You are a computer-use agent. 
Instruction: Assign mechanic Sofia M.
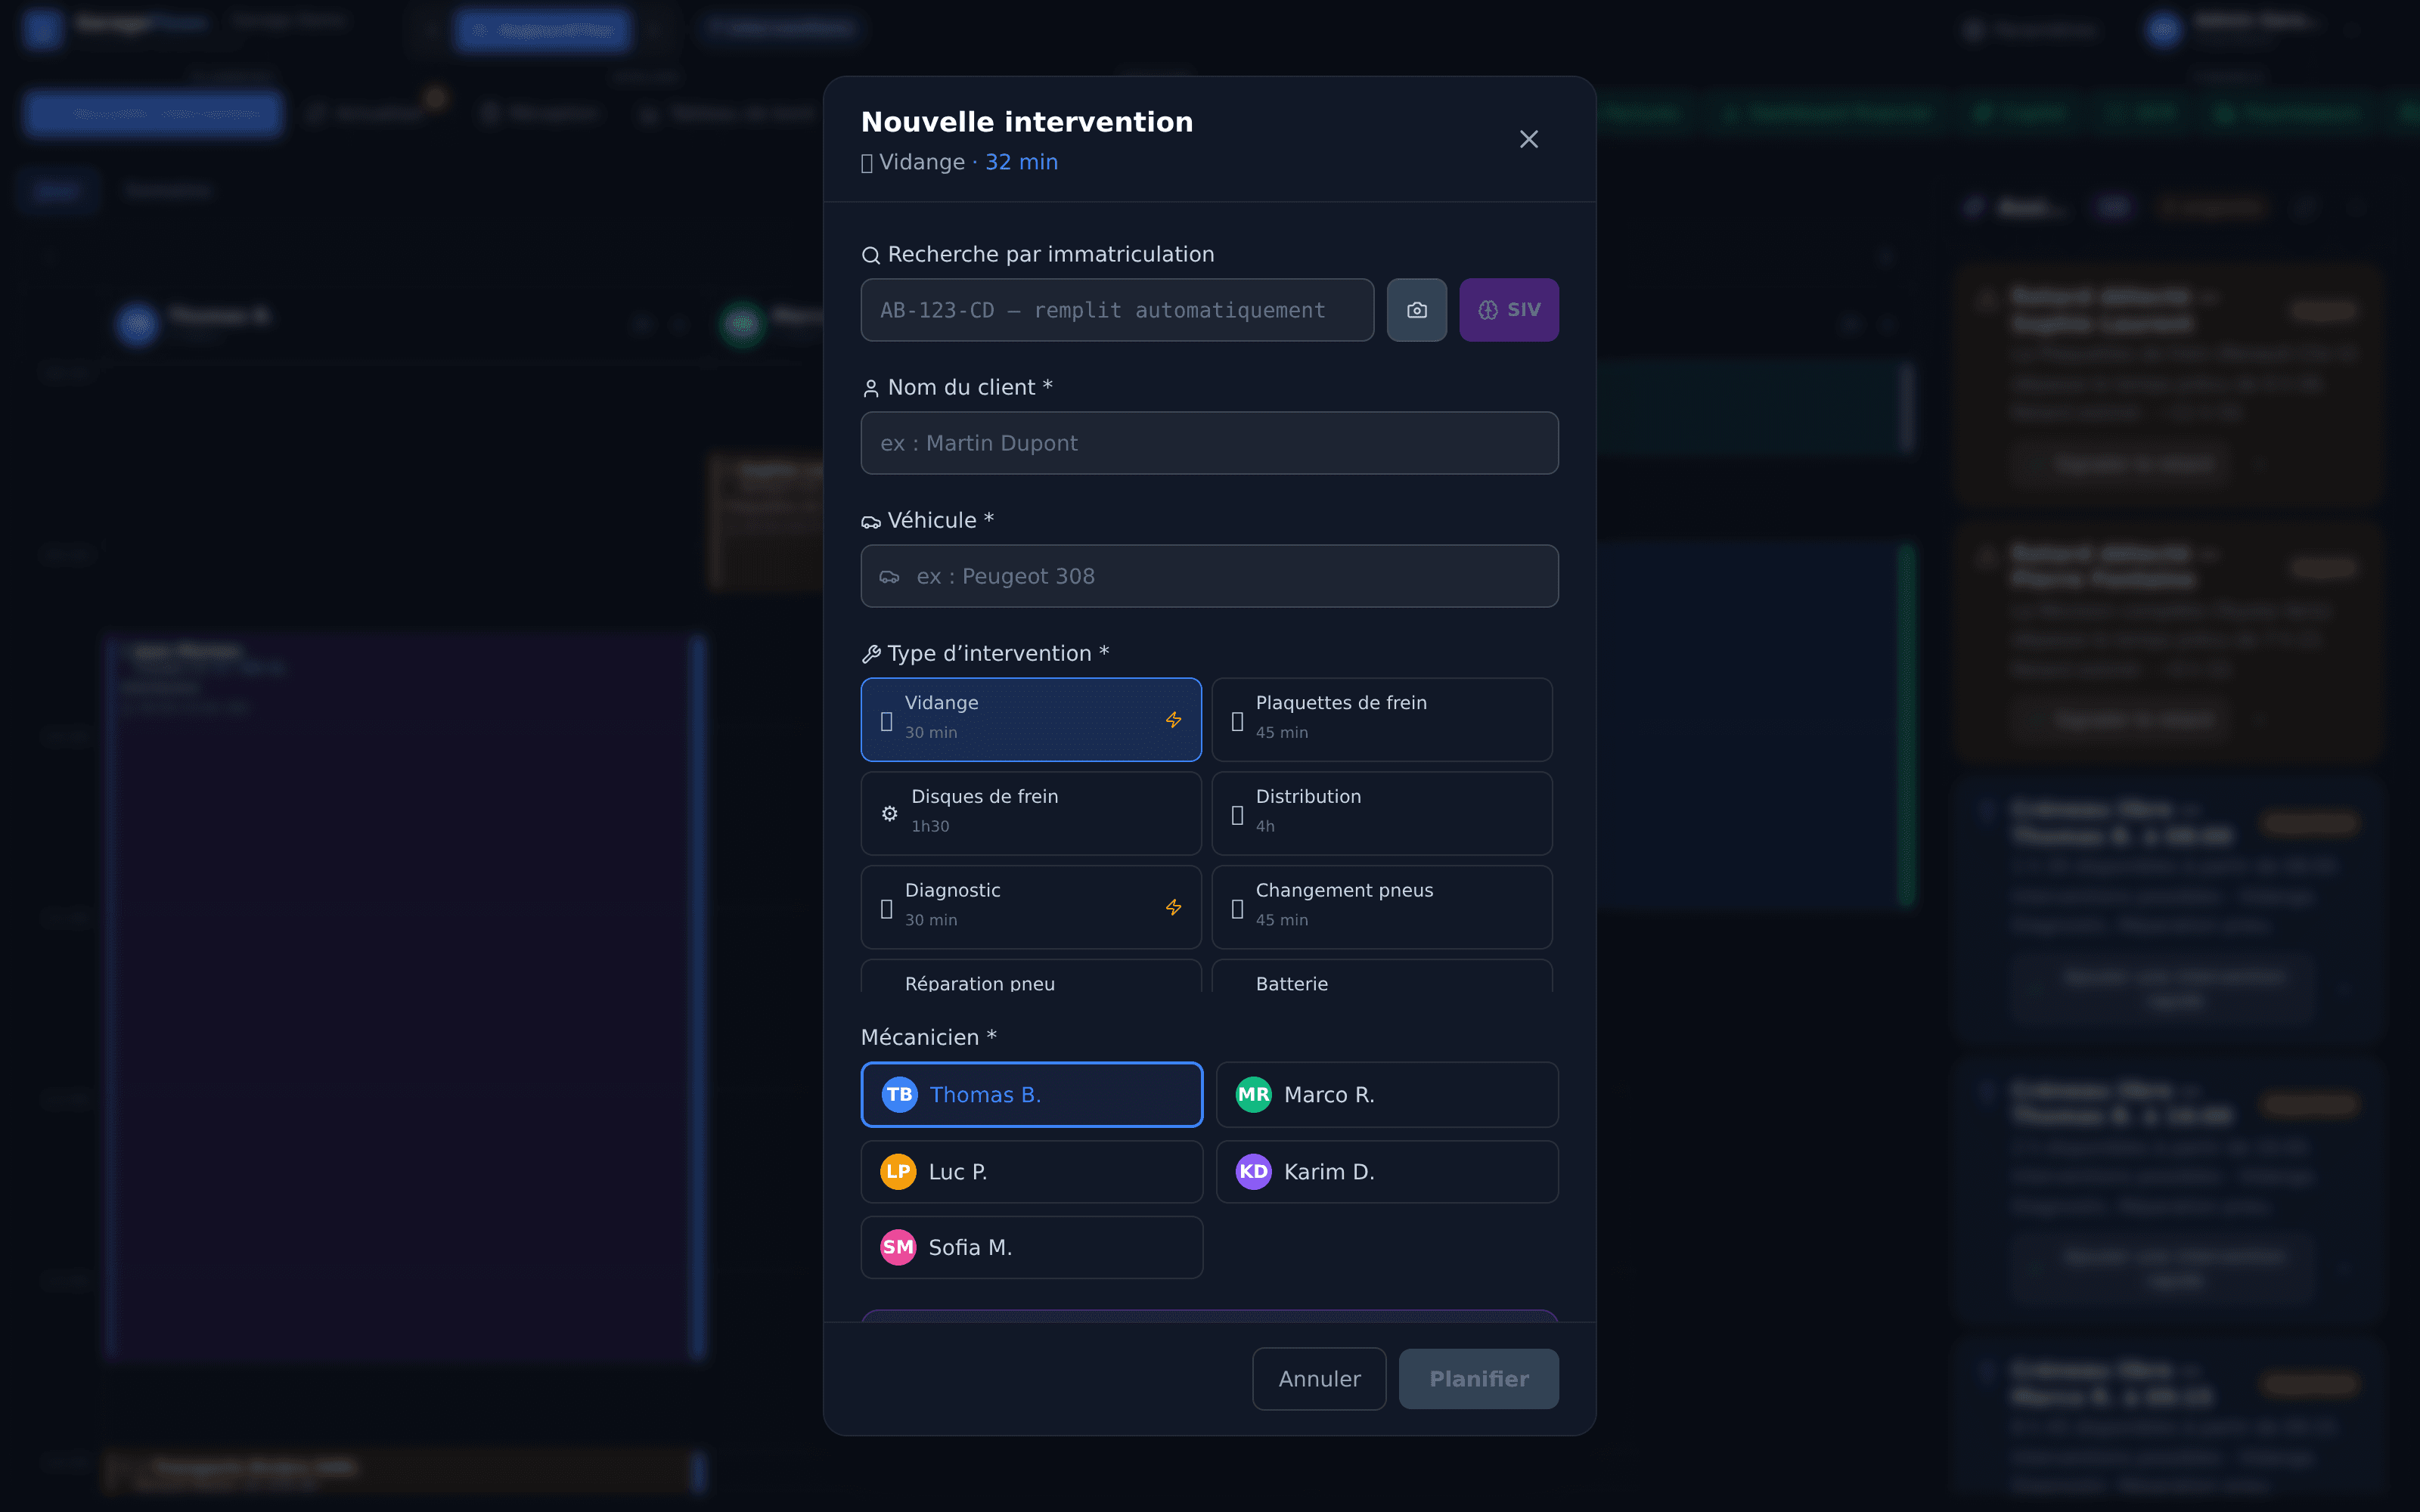(x=1031, y=1247)
